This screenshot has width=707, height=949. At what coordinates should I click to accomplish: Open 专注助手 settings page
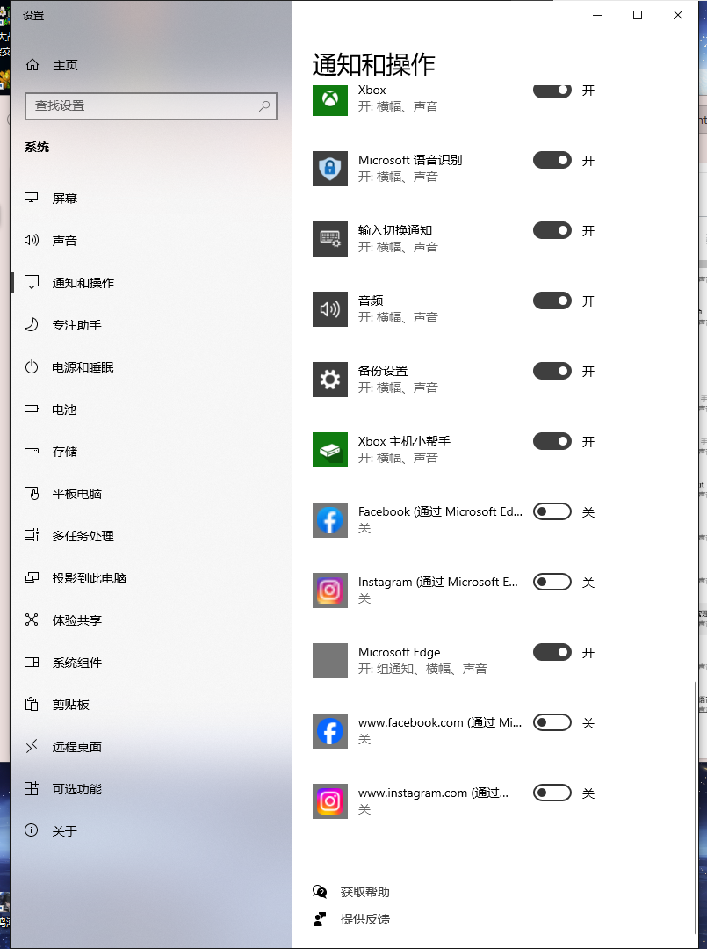coord(76,325)
